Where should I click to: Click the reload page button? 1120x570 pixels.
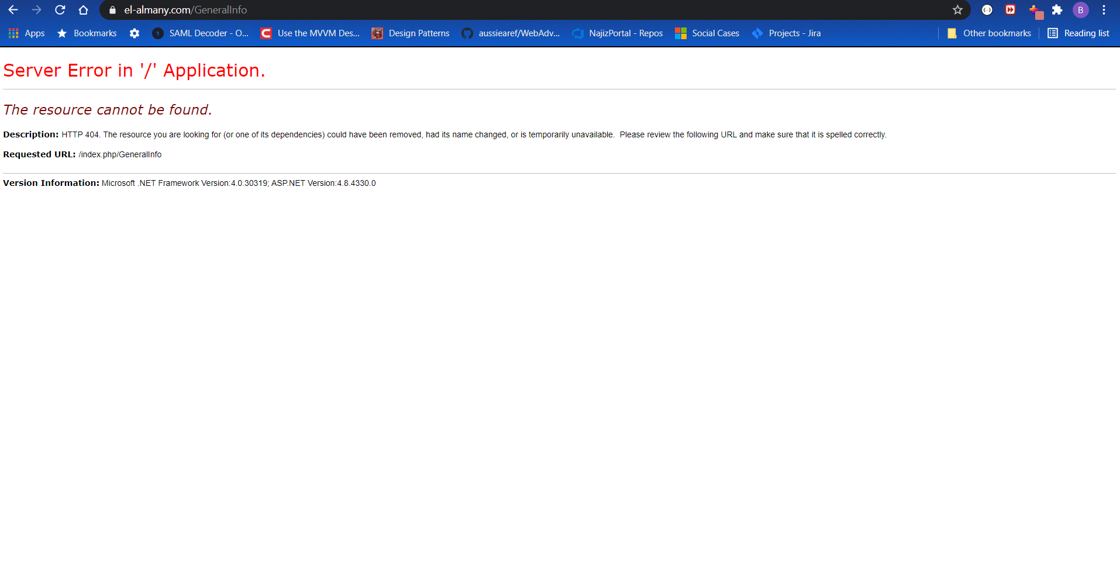click(60, 10)
